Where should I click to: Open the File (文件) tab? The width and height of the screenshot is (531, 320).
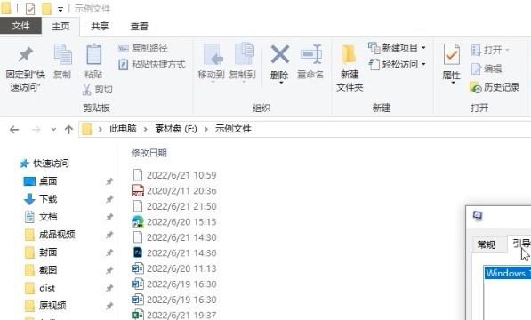coord(20,26)
